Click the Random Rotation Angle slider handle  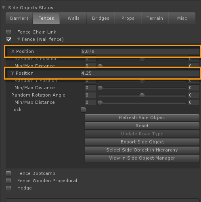pyautogui.click(x=142, y=95)
